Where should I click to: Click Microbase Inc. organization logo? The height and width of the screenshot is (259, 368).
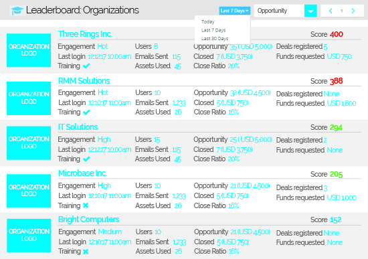pyautogui.click(x=29, y=191)
